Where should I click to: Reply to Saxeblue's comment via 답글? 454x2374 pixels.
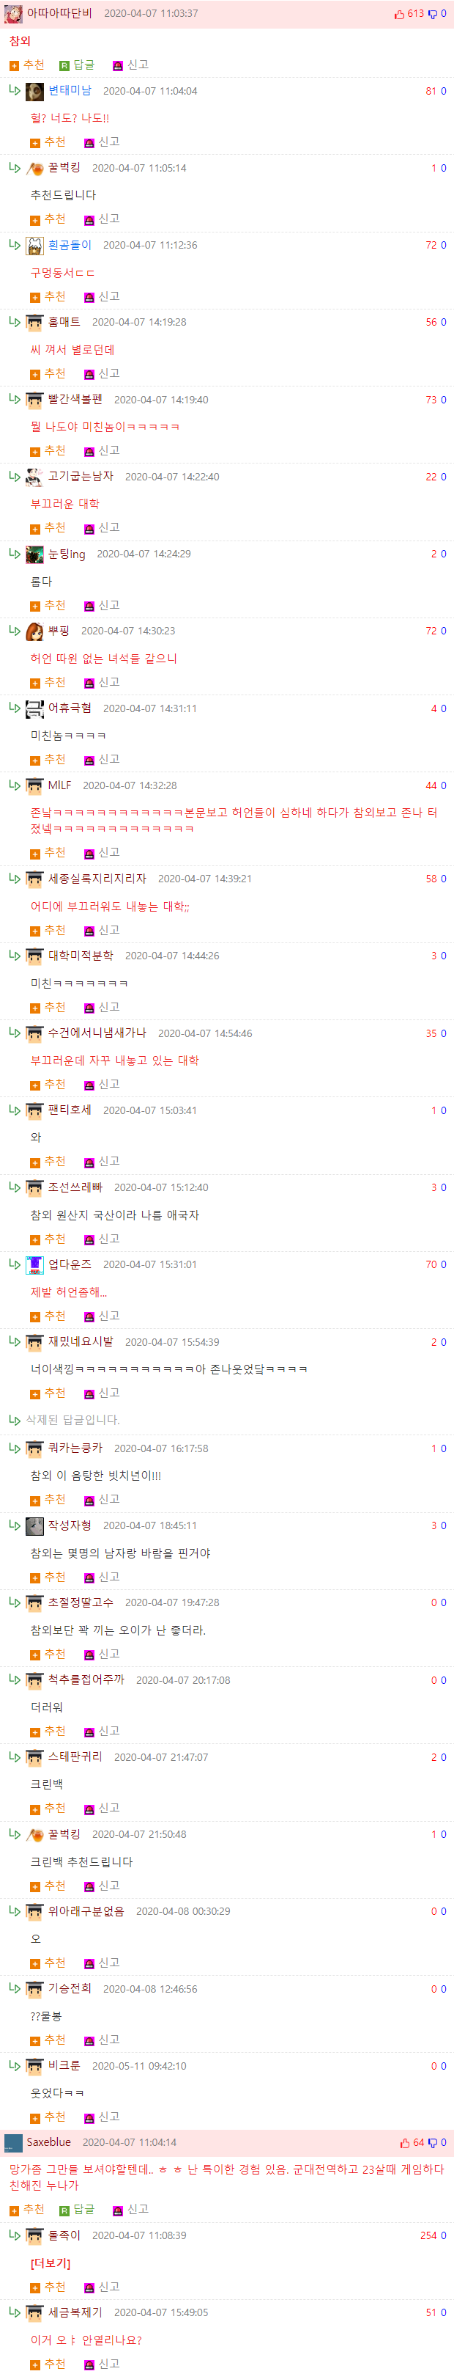coord(76,2209)
